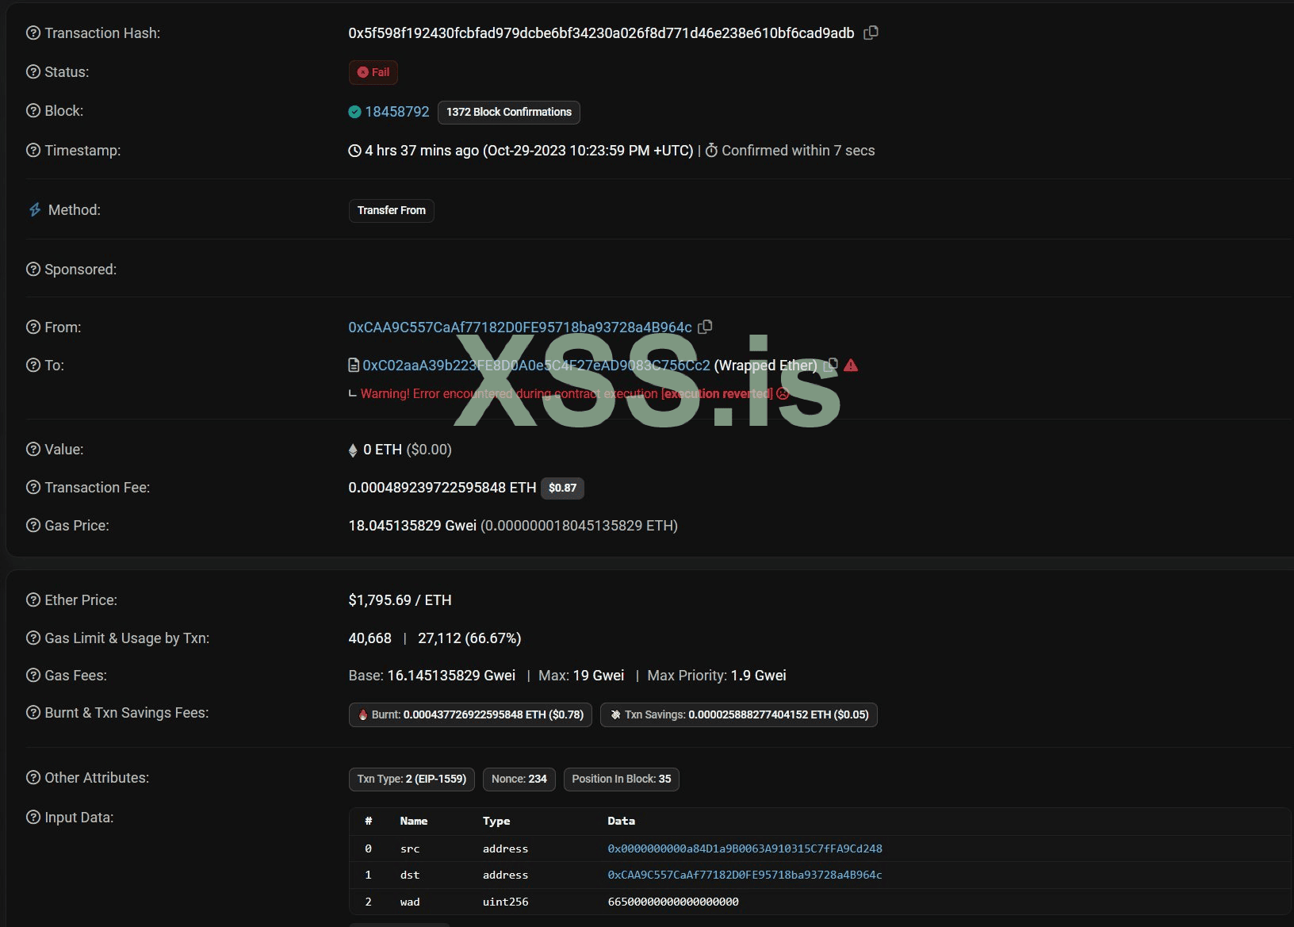1294x927 pixels.
Task: Click help icon next to Block
Action: click(x=33, y=111)
